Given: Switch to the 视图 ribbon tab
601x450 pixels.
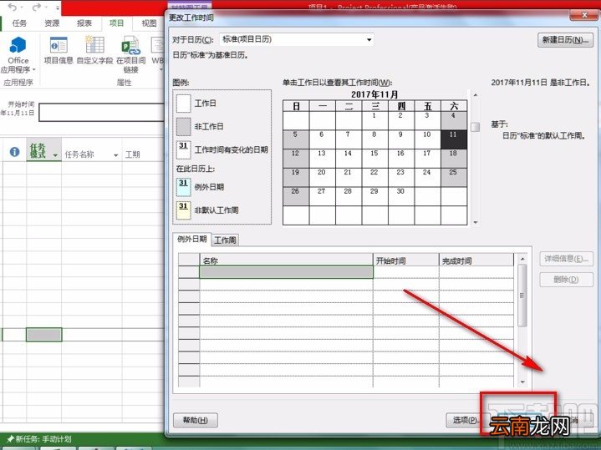Looking at the screenshot, I should point(149,23).
